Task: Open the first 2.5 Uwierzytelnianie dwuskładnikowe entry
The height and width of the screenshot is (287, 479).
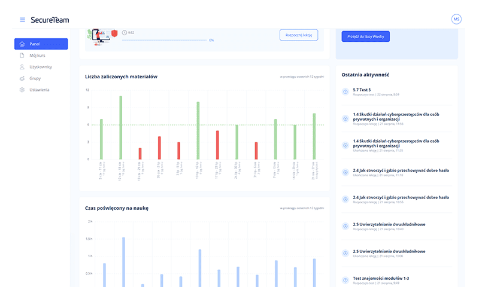Action: click(389, 224)
